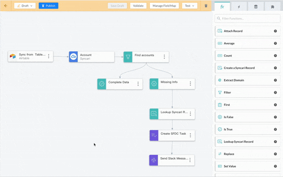Viewport: 283px width, 177px height.
Task: Select the Find accounts filter icon
Action: tap(128, 57)
